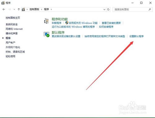The width and height of the screenshot is (155, 118).
Task: Expand chevron between 控制面板 and 程序
Action: point(42,9)
